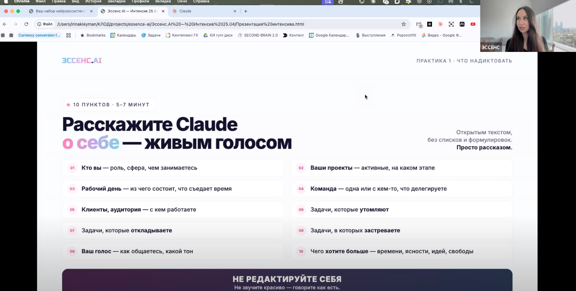The width and height of the screenshot is (576, 291).
Task: Click the 'НЕ РЕДАКТИРУЙТЕ СЕБЯ' banner heading
Action: [287, 279]
